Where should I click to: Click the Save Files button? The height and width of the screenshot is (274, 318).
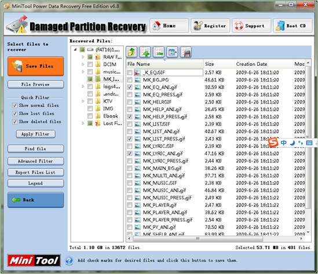pyautogui.click(x=36, y=66)
